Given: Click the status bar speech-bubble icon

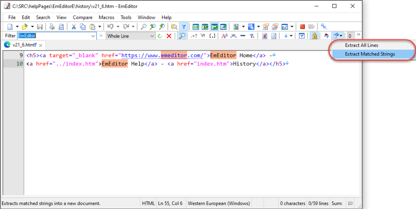Looking at the screenshot, I should pyautogui.click(x=351, y=203).
